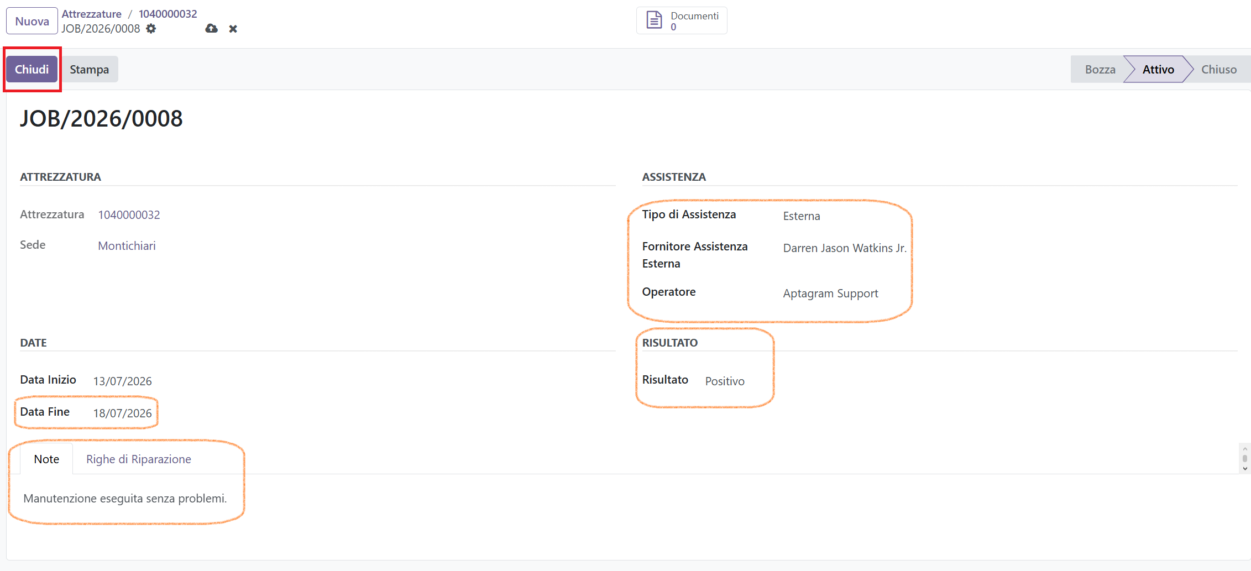Click the Stampa button
The height and width of the screenshot is (571, 1251).
coord(89,69)
